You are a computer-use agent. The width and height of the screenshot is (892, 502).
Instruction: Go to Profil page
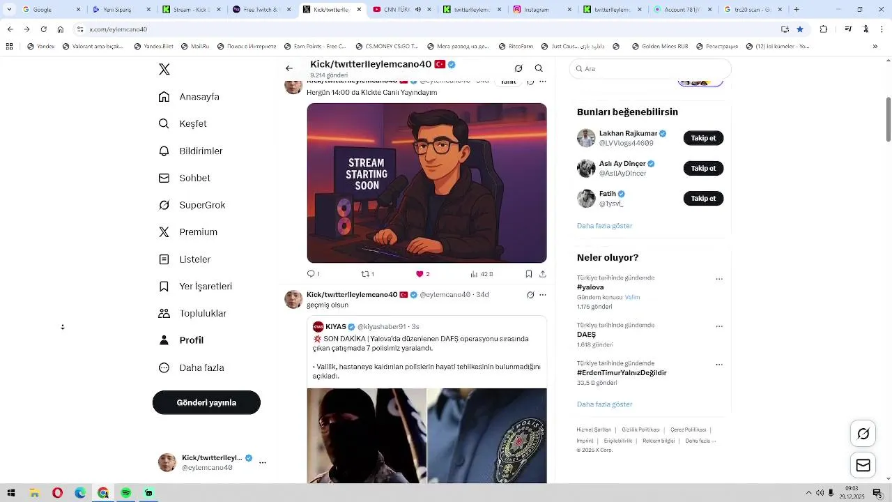pyautogui.click(x=180, y=340)
